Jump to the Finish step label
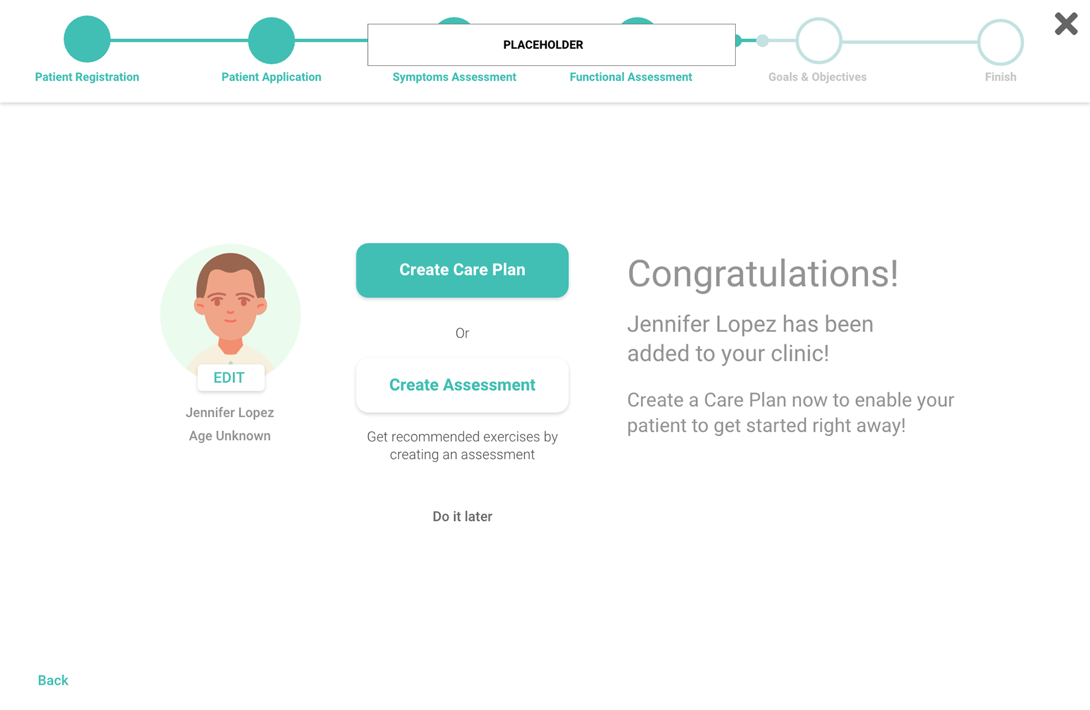This screenshot has width=1090, height=710. [x=1000, y=77]
